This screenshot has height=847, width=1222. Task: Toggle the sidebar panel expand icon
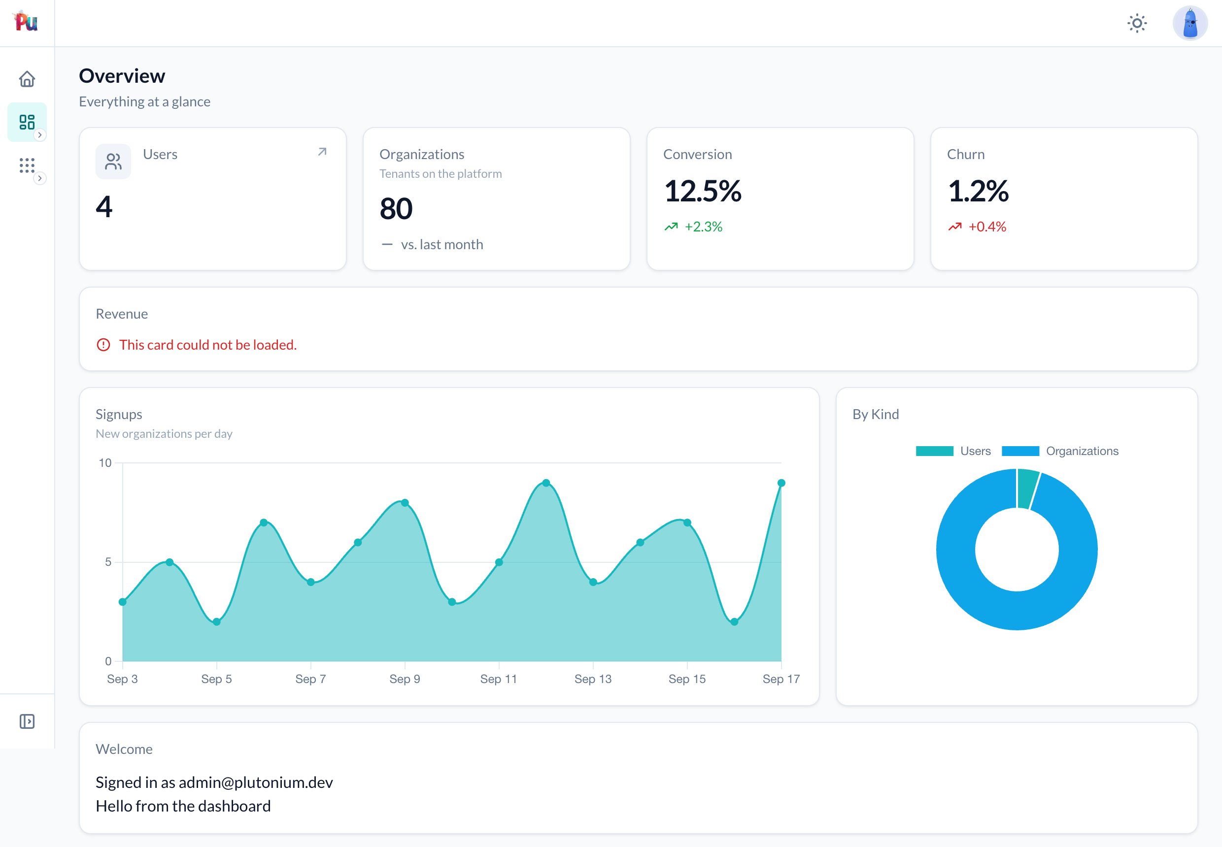pos(27,721)
